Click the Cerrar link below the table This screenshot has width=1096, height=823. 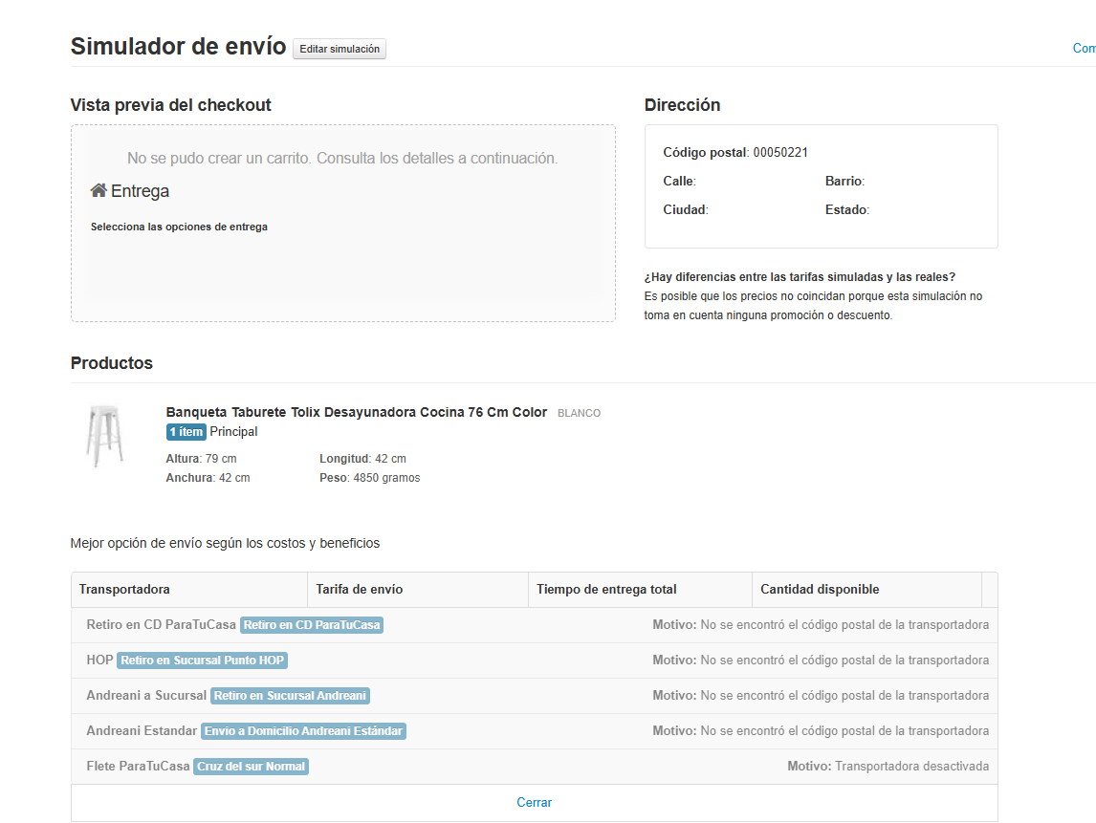(x=534, y=802)
